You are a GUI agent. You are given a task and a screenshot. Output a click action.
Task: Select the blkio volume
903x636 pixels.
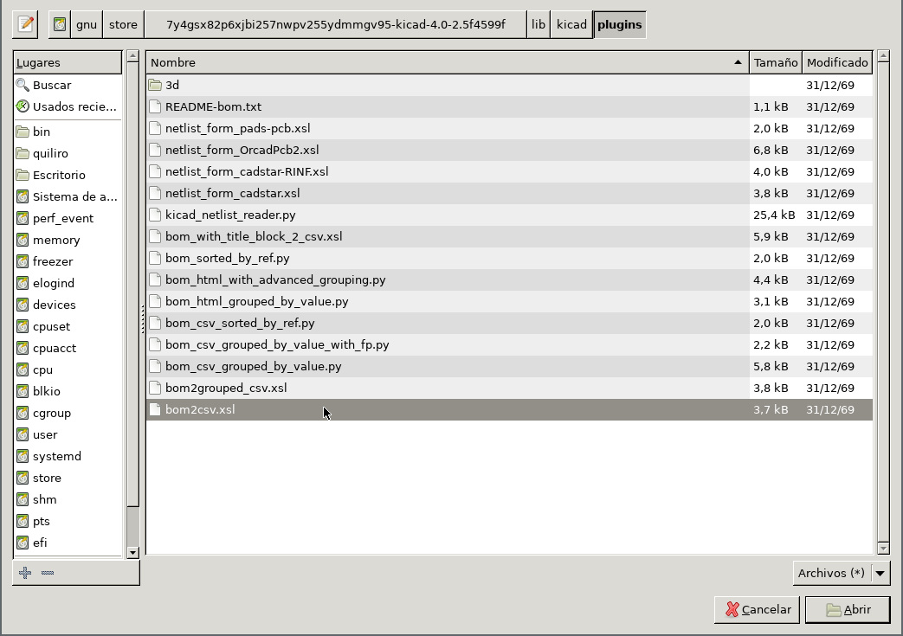68,391
